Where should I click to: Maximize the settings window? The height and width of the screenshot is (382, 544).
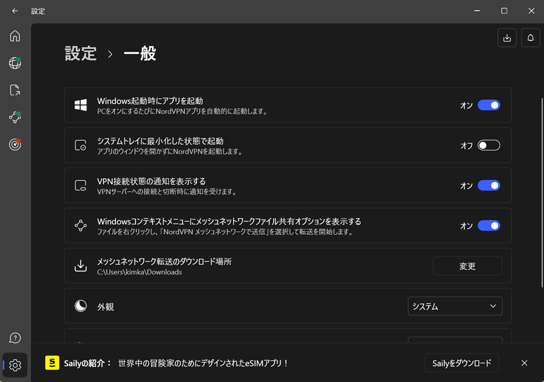[504, 11]
